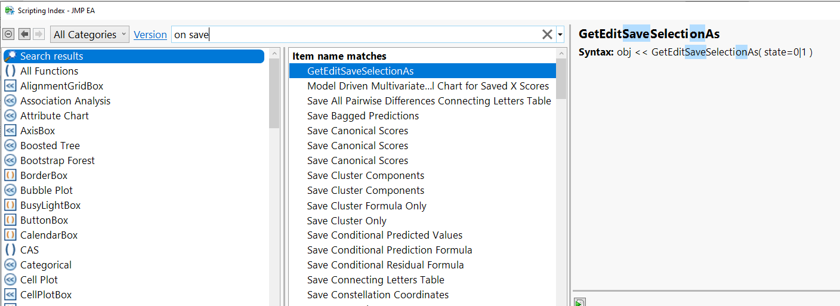The image size is (840, 306).
Task: Click the CAS parentheses icon
Action: 10,250
